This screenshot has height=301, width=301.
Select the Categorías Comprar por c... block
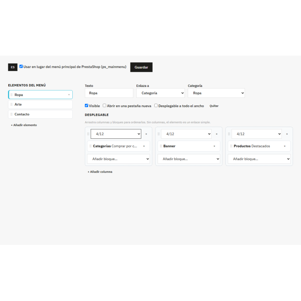click(x=118, y=146)
